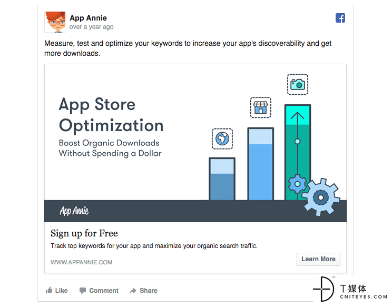Click the small blue gear on the green bar
This screenshot has width=392, height=307.
click(297, 184)
